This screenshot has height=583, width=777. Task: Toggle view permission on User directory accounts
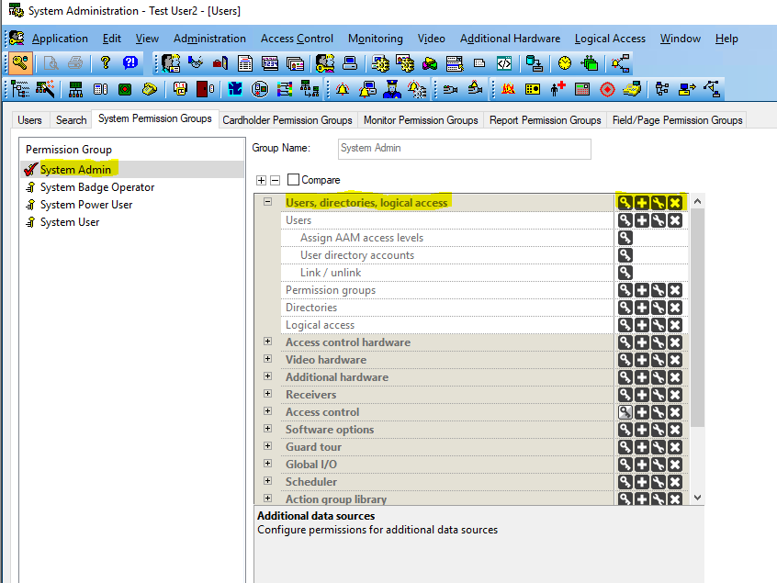pos(625,255)
